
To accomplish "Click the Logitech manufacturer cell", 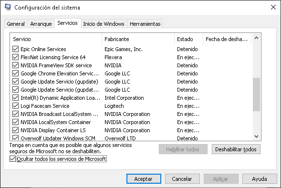I will click(x=114, y=106).
